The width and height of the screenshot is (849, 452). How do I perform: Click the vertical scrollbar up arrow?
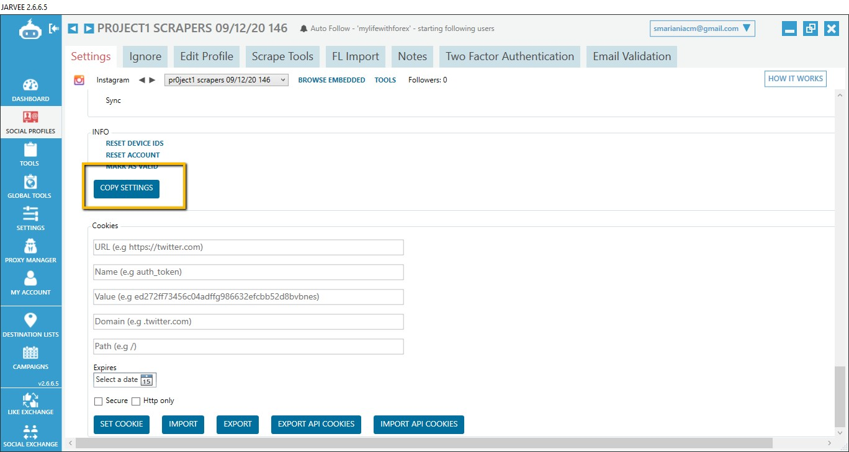[840, 95]
